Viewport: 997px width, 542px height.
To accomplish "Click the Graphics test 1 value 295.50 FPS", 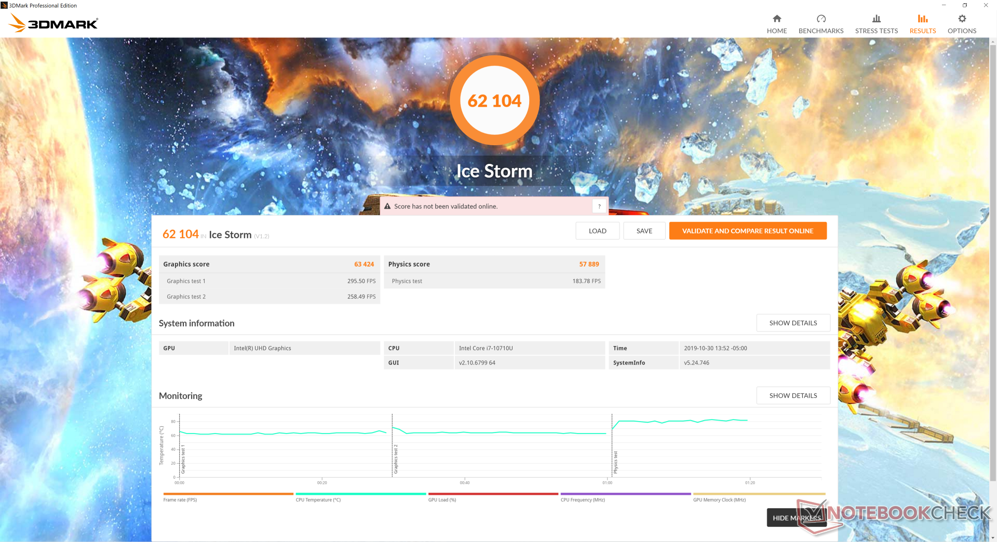I will (361, 281).
